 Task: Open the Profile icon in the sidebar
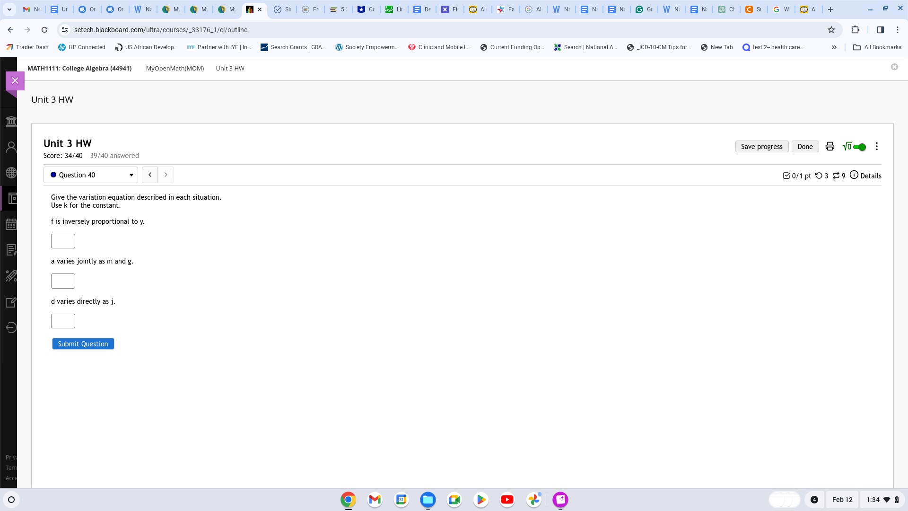pyautogui.click(x=11, y=147)
